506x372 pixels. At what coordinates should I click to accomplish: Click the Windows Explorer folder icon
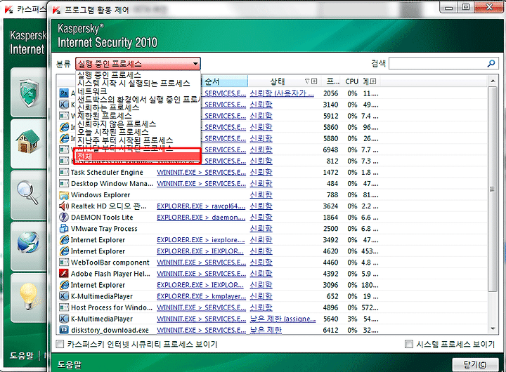coord(64,194)
